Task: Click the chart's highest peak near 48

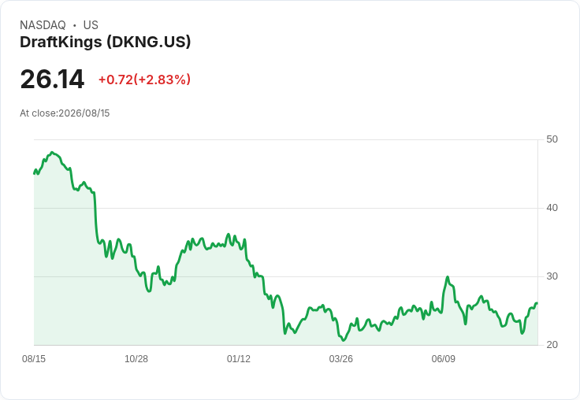Action: pos(52,152)
